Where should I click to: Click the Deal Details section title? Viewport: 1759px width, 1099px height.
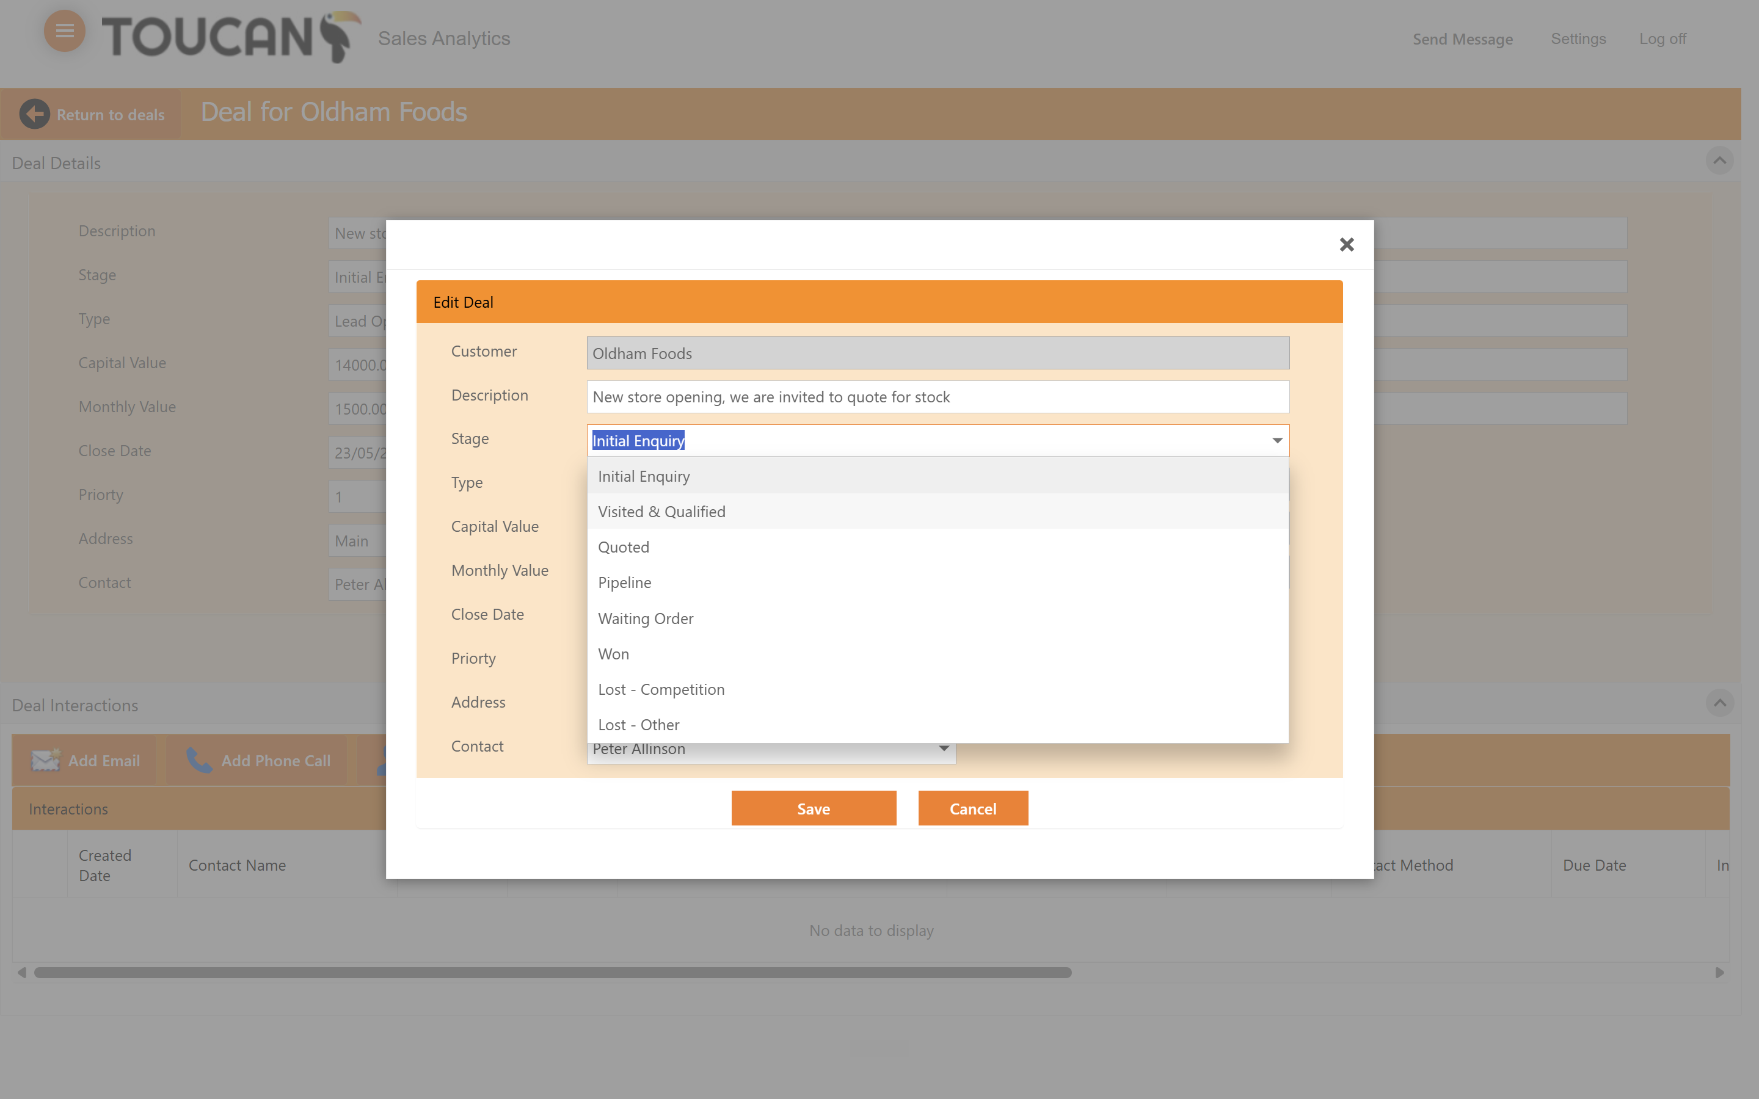point(56,163)
